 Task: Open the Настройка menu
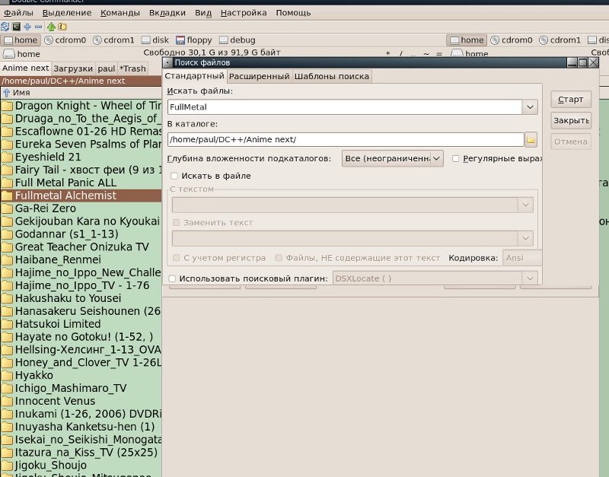coord(244,13)
